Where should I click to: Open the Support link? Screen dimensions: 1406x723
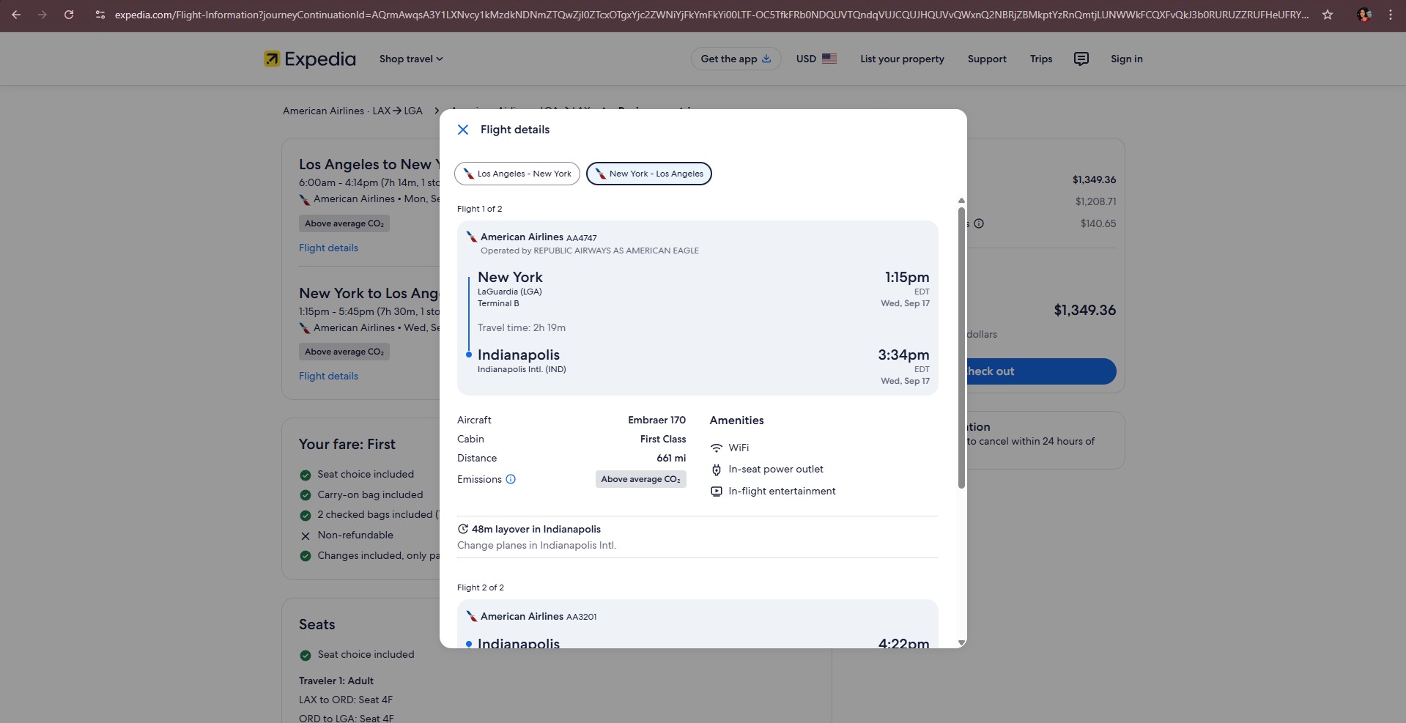click(x=987, y=59)
